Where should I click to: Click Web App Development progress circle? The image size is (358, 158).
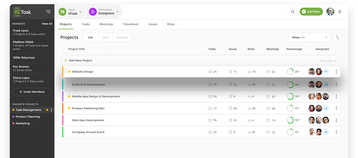(290, 120)
